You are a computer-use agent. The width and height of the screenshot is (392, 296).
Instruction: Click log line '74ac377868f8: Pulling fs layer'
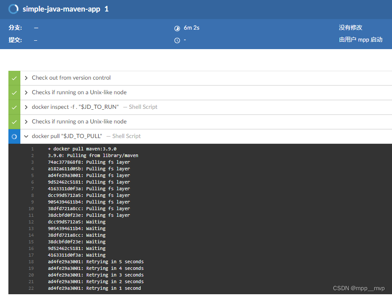89,162
